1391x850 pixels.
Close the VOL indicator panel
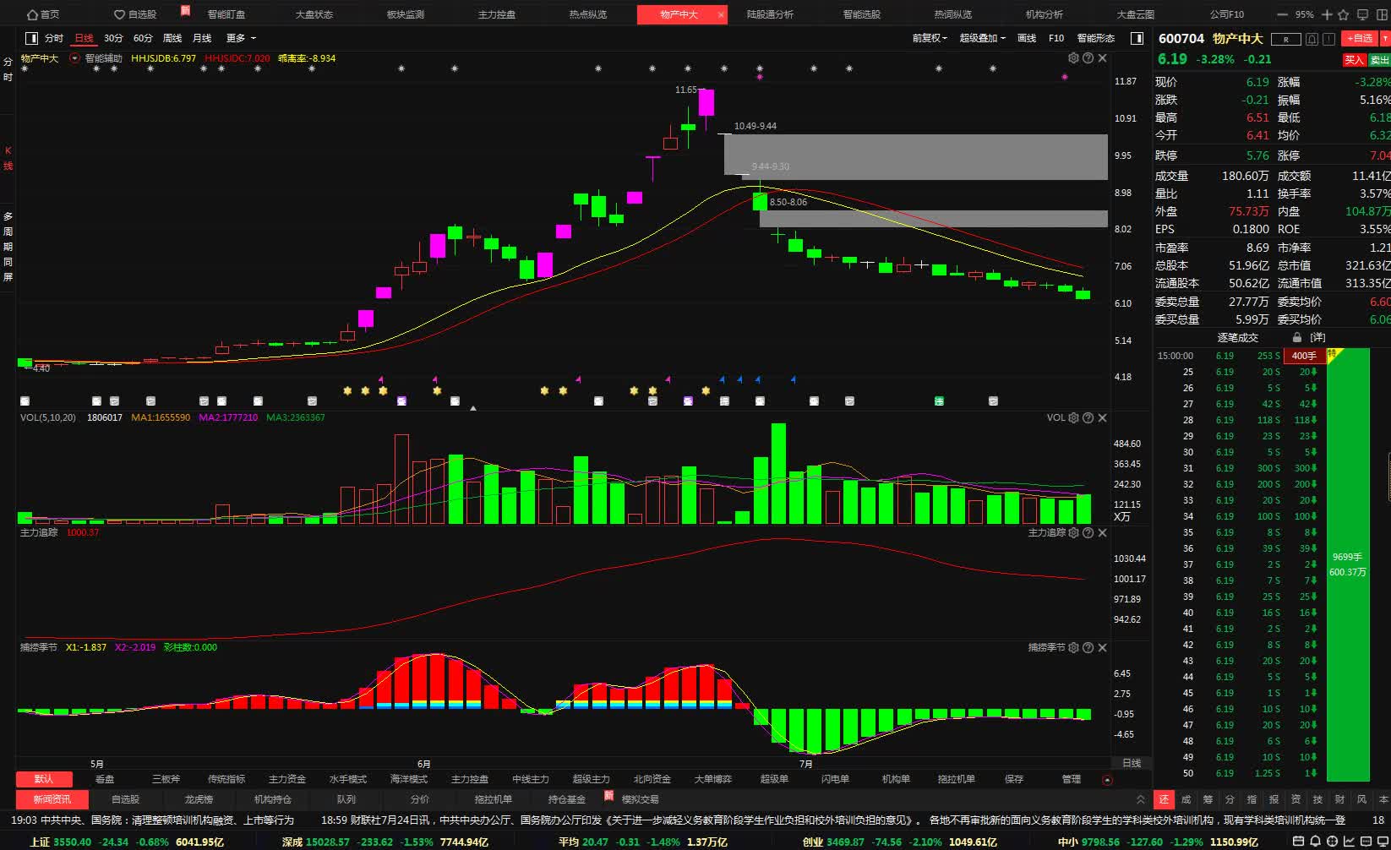point(1102,417)
